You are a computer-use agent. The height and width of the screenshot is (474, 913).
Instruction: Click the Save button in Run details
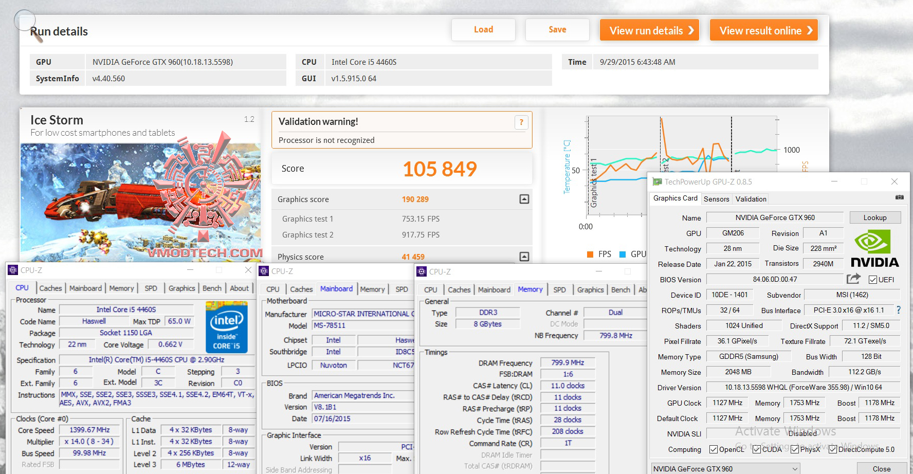557,30
